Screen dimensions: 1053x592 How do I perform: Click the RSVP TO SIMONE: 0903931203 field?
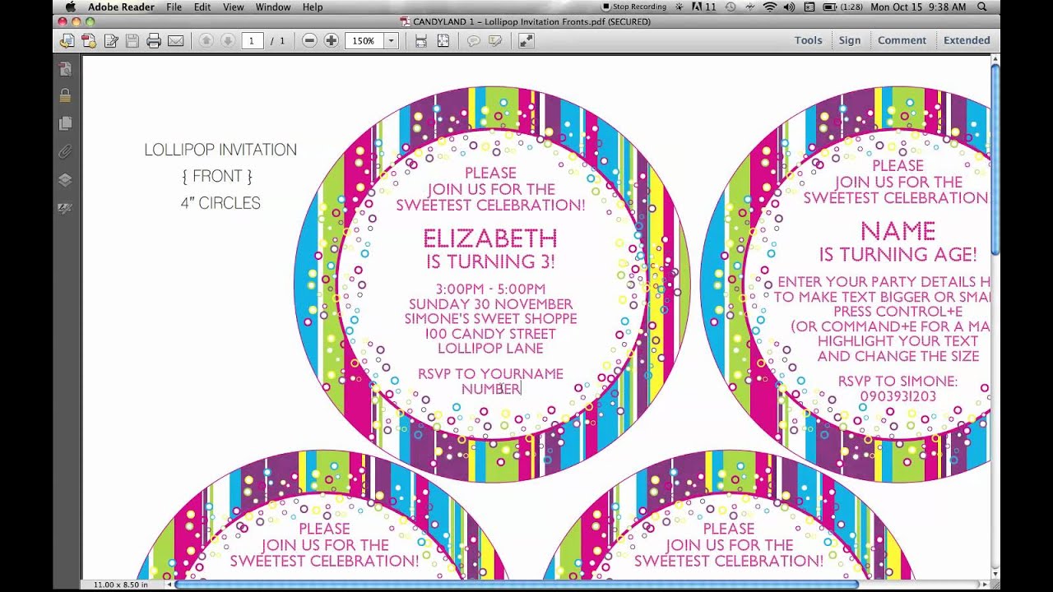[x=898, y=389]
